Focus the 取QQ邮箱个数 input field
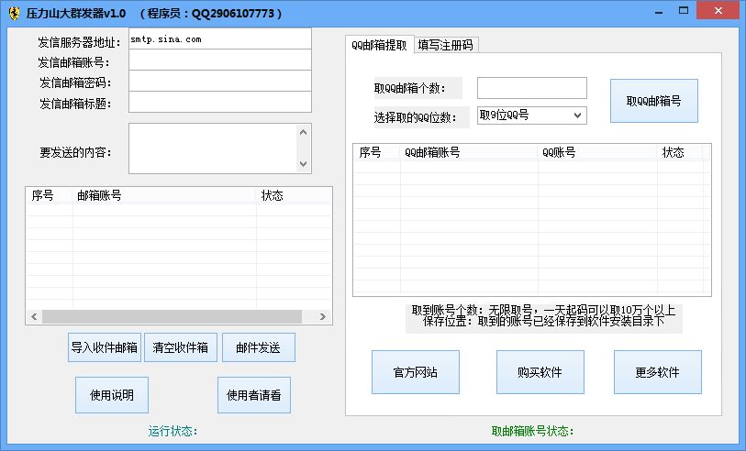 532,88
